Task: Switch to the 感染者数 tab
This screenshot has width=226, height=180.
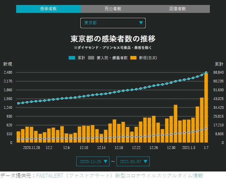Action: click(x=48, y=9)
